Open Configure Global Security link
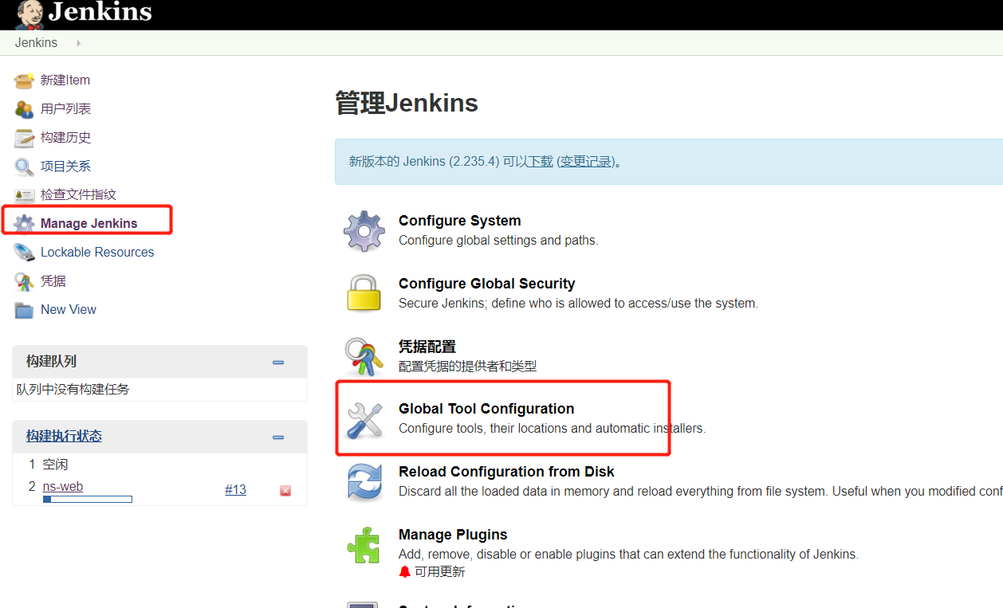Image resolution: width=1003 pixels, height=608 pixels. (x=487, y=284)
